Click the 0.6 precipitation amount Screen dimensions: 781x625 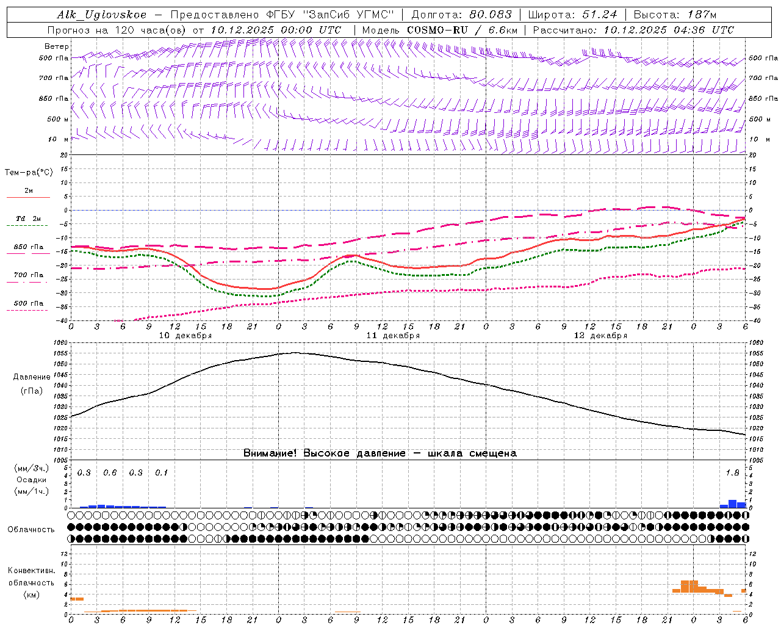[110, 472]
